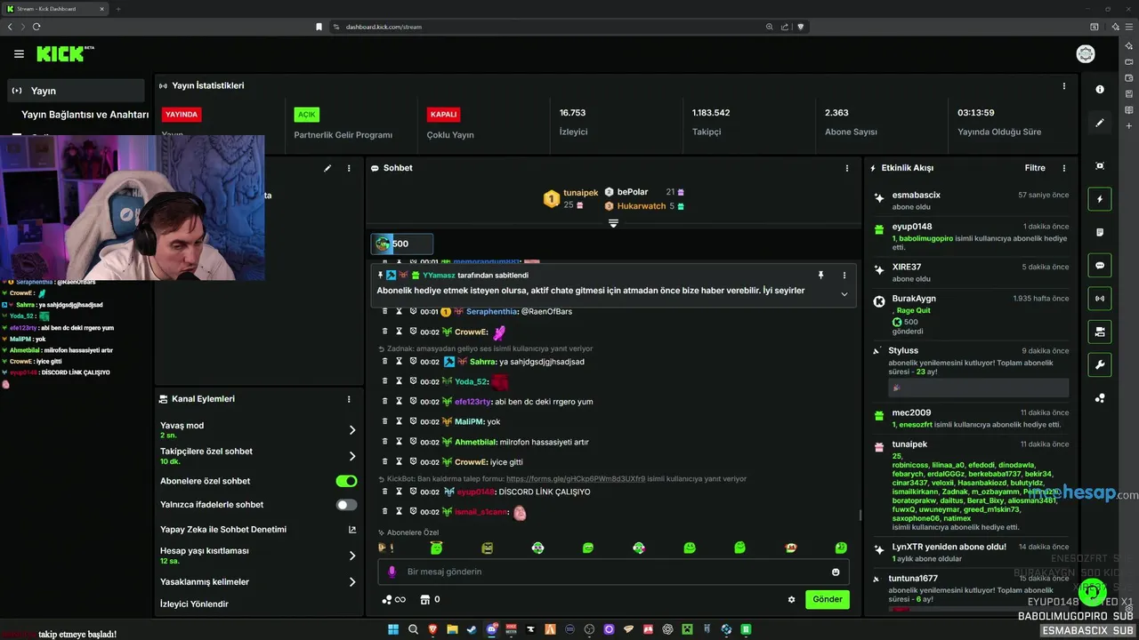Disable Abonelere özel sohbet toggle
The height and width of the screenshot is (640, 1139).
coord(346,481)
